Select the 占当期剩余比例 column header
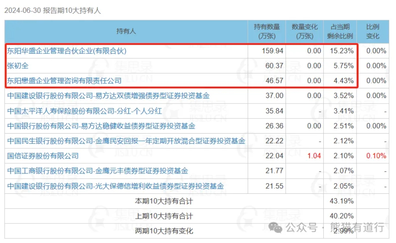Image resolution: width=396 pixels, height=243 pixels. coord(340,31)
